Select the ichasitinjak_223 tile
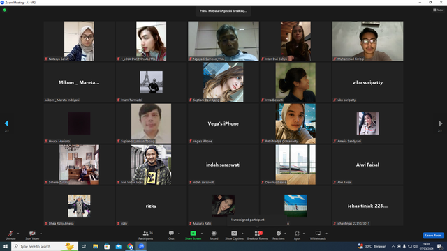 click(368, 206)
